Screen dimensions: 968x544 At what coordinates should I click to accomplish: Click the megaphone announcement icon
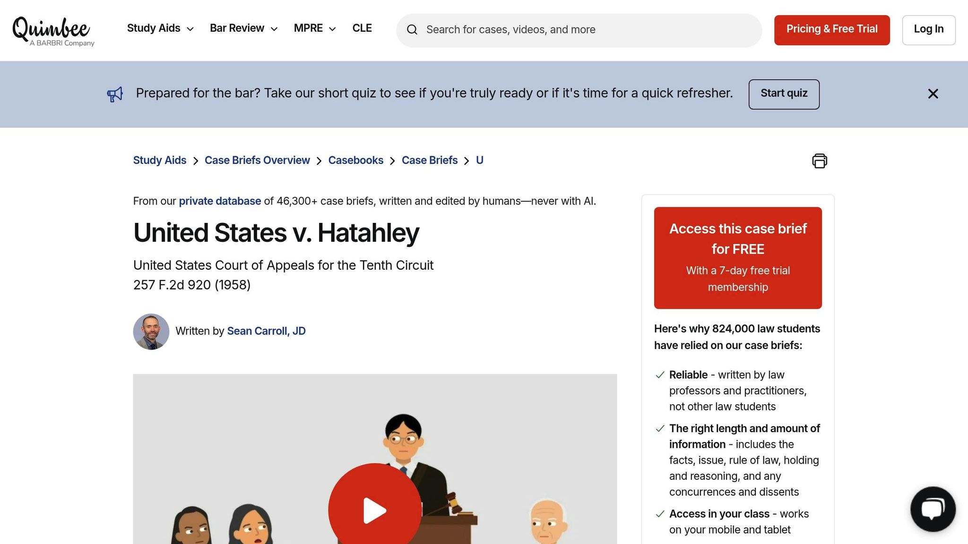[115, 94]
